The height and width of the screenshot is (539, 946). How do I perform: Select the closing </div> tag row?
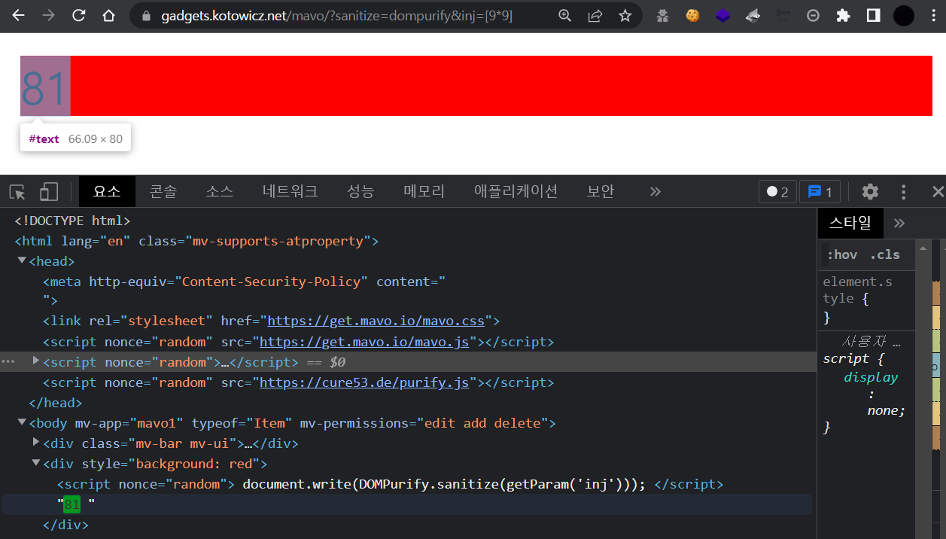65,525
